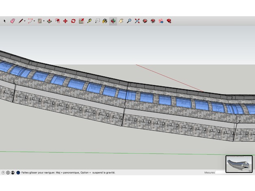Viewport: 255px width, 191px height.
Task: Activate the Paint Bucket tool
Action: pos(105,21)
